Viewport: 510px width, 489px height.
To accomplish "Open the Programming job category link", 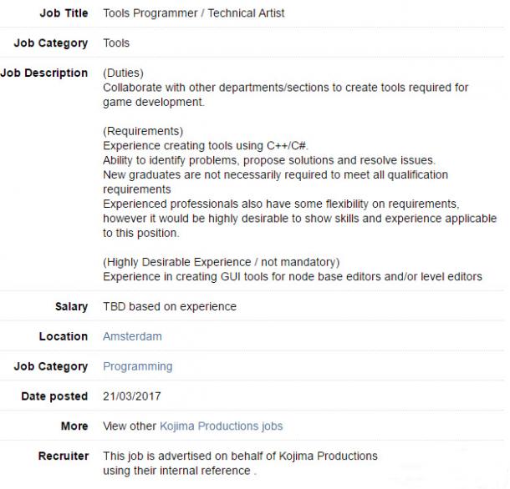I will (138, 366).
